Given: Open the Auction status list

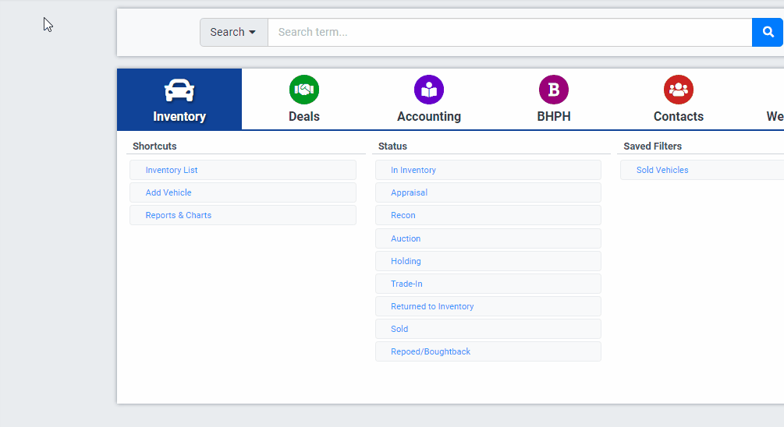Looking at the screenshot, I should point(406,238).
